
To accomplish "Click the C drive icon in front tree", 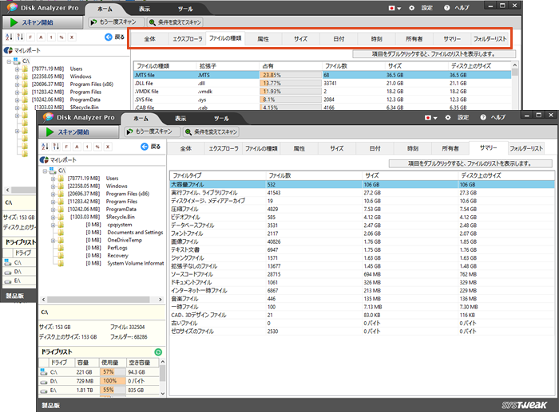I will (x=53, y=171).
